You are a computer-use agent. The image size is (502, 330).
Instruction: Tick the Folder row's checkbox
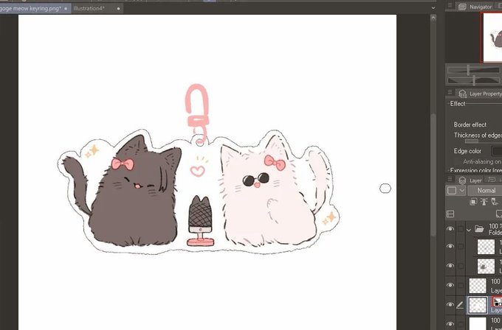click(461, 229)
